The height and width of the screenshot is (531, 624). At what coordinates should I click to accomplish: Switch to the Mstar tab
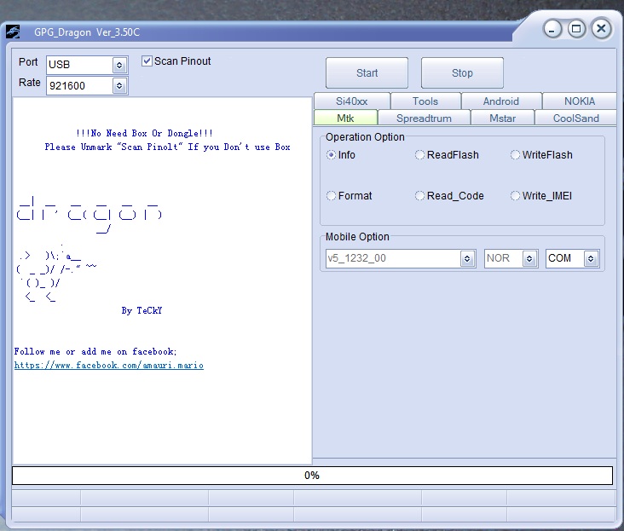tap(502, 118)
